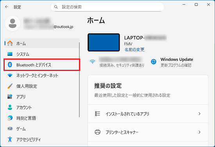Open the ホーム sidebar item
The width and height of the screenshot is (215, 147).
[x=42, y=44]
